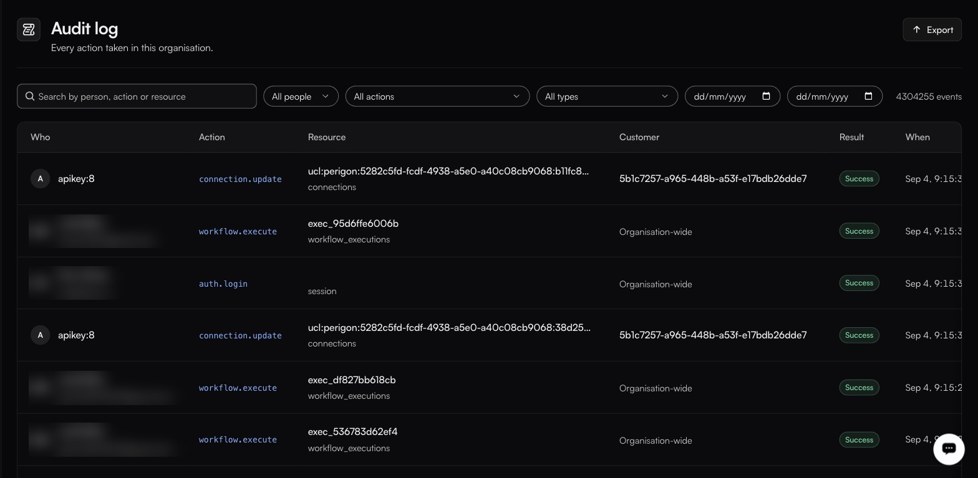978x478 pixels.
Task: Click the session resource label
Action: [x=322, y=291]
